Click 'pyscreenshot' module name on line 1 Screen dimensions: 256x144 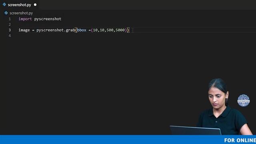(x=48, y=19)
